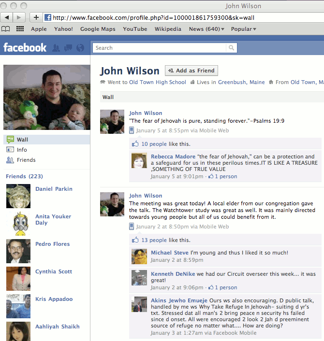
Task: Open the bookmarks book icon
Action: coord(6,28)
